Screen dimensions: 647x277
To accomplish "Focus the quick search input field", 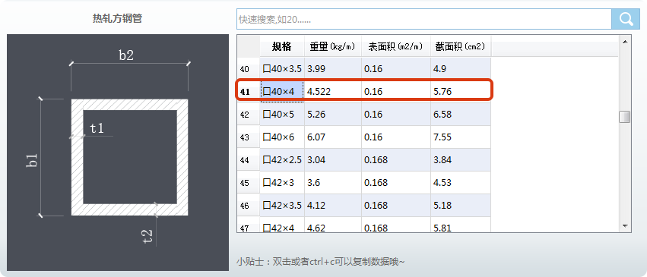I will click(x=424, y=19).
